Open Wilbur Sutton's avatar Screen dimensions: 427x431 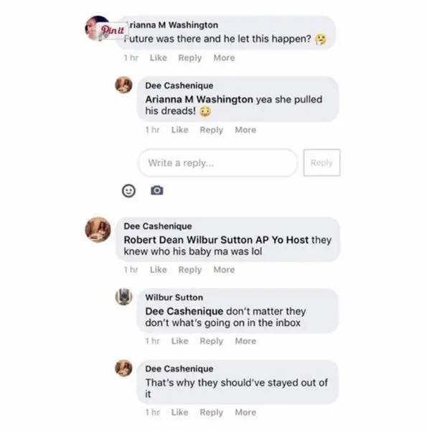pyautogui.click(x=123, y=297)
